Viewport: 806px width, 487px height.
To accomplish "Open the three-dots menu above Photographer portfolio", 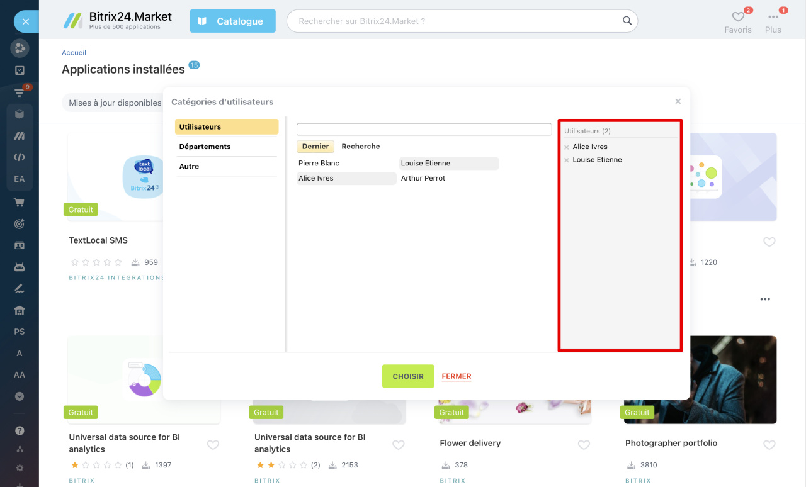I will point(765,299).
